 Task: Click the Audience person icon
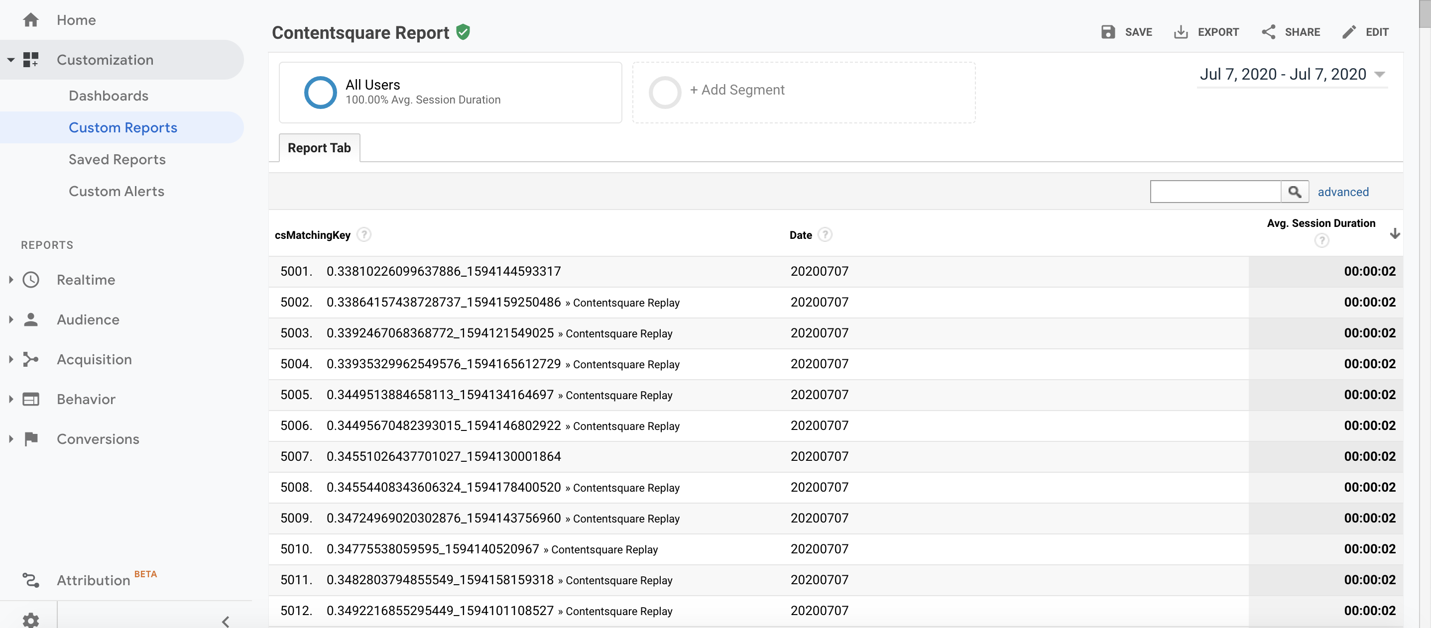pos(31,319)
